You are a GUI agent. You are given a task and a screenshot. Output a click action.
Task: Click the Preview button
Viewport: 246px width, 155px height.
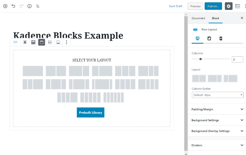coord(195,6)
